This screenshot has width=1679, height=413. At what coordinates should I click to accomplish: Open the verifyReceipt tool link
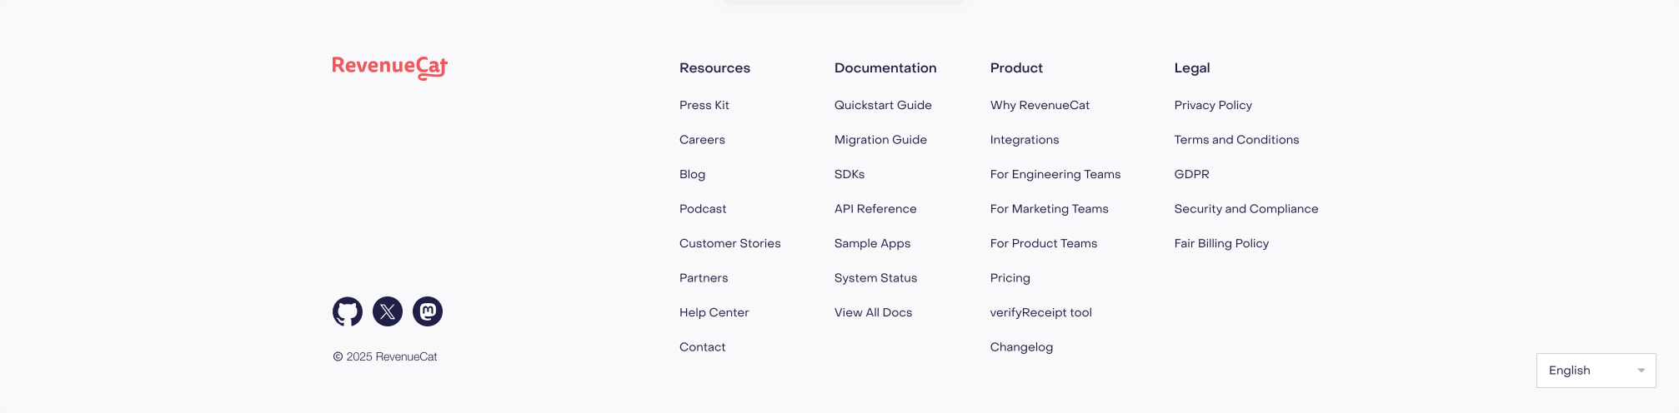pos(1041,312)
